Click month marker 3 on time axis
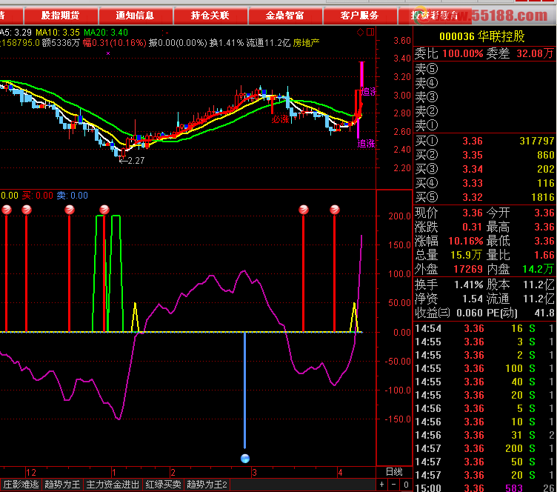The image size is (557, 492). 254,473
